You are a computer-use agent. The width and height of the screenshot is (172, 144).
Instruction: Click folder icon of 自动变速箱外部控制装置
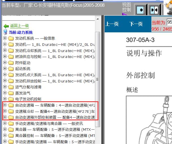[11, 117]
